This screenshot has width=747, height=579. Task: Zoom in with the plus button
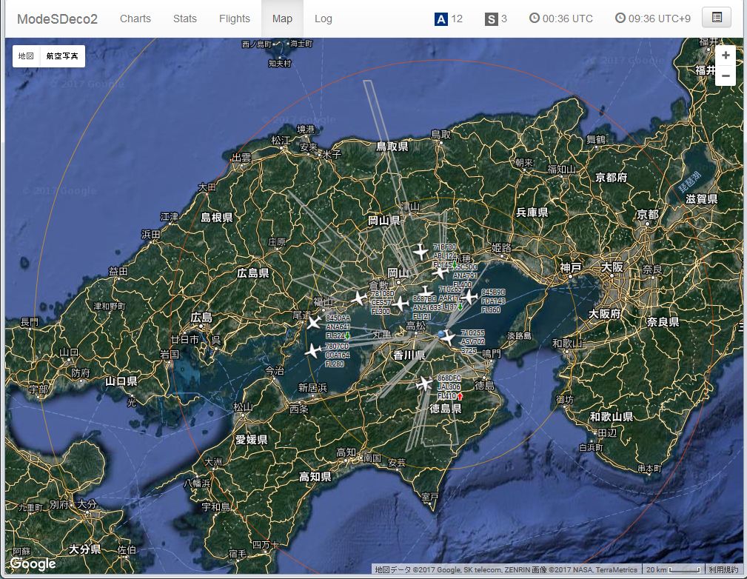pos(726,56)
